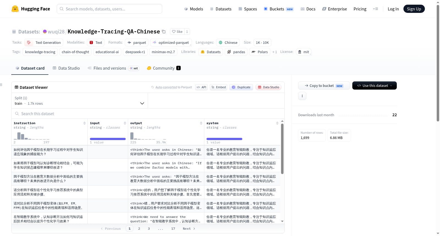Open the more navigation menu icon

[x=375, y=9]
